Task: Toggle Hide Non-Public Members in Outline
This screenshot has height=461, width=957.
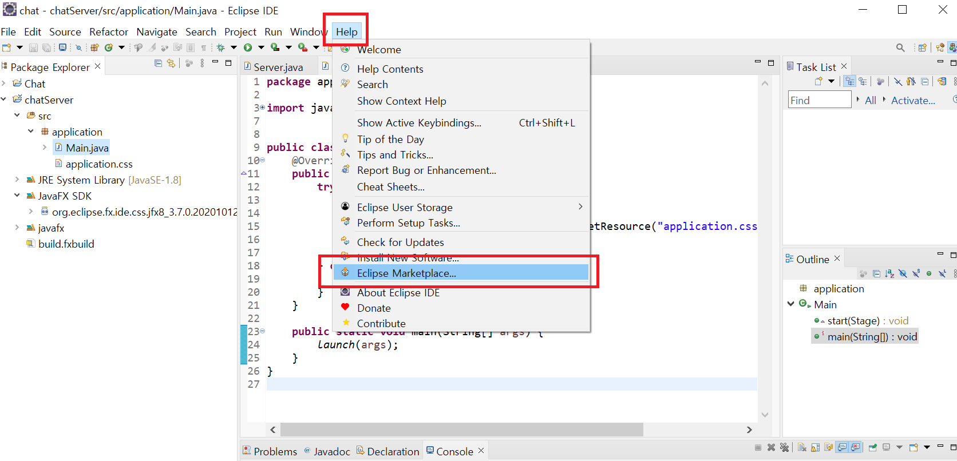Action: tap(929, 273)
